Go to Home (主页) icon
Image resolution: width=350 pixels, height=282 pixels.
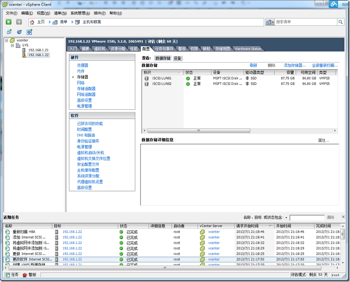[32, 22]
